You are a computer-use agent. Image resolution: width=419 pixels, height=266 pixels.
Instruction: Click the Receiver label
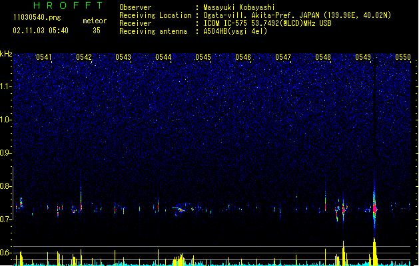pyautogui.click(x=135, y=23)
